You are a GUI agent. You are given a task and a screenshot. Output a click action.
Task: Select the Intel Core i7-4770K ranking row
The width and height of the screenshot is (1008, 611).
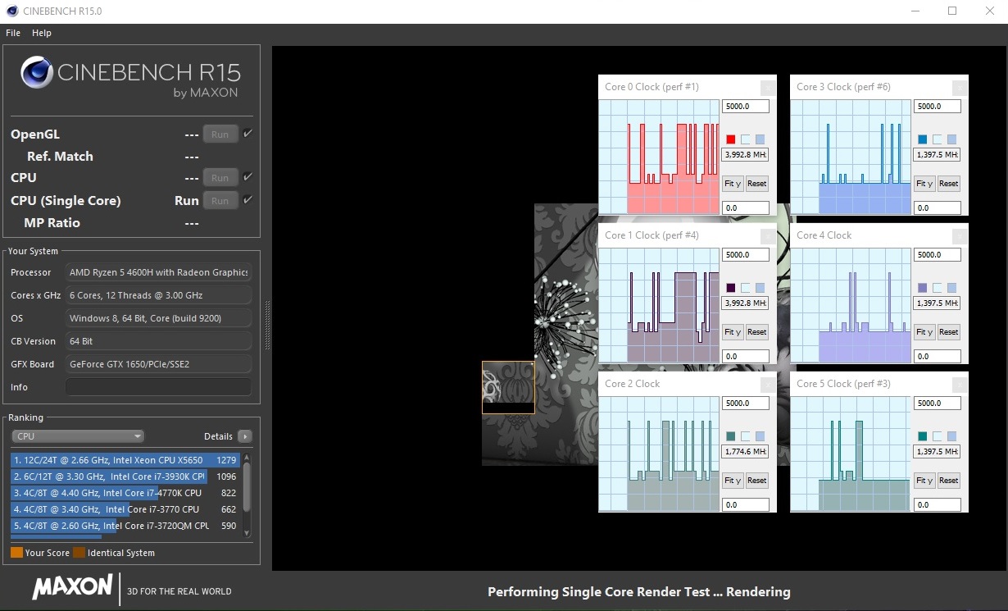tap(125, 493)
